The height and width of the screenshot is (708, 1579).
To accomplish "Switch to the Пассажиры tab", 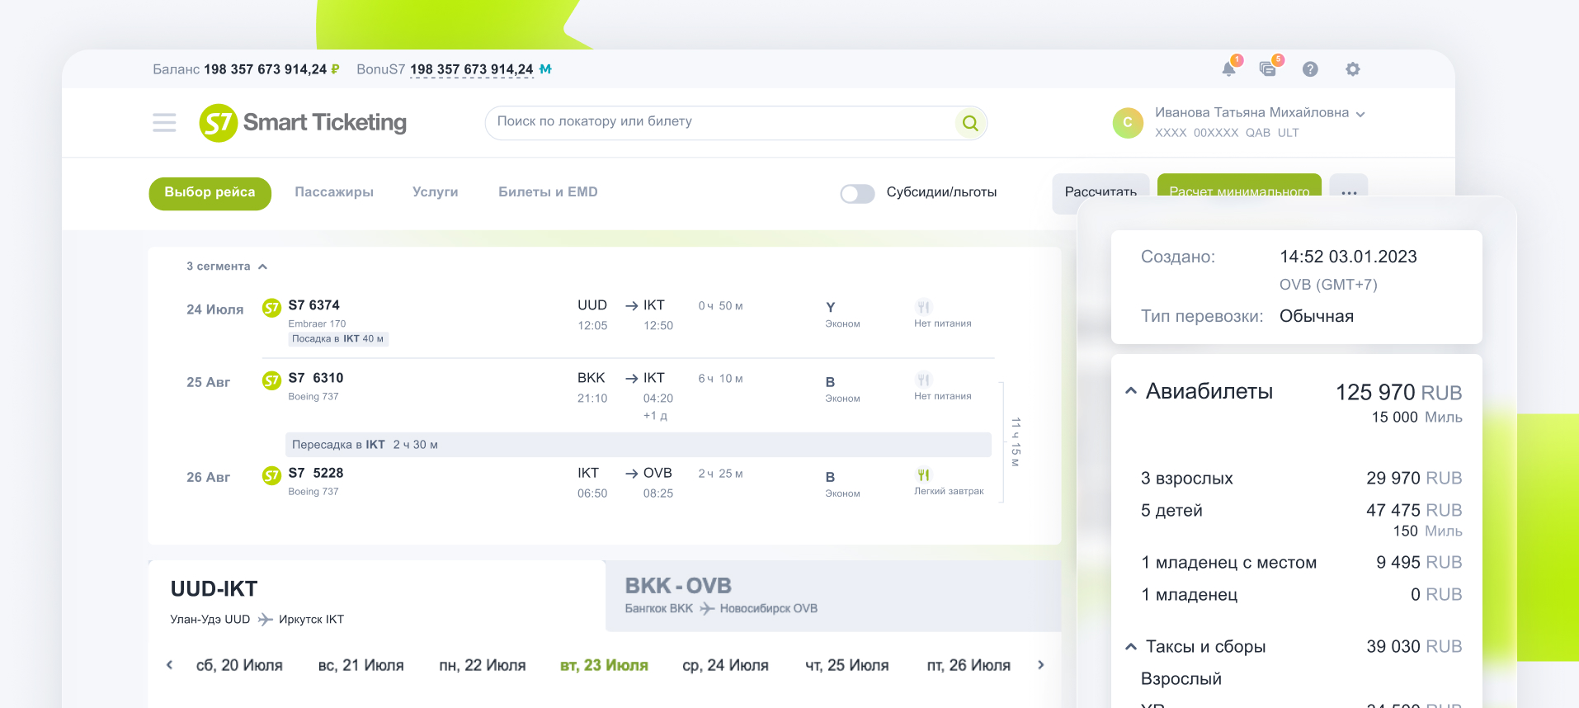I will 334,192.
